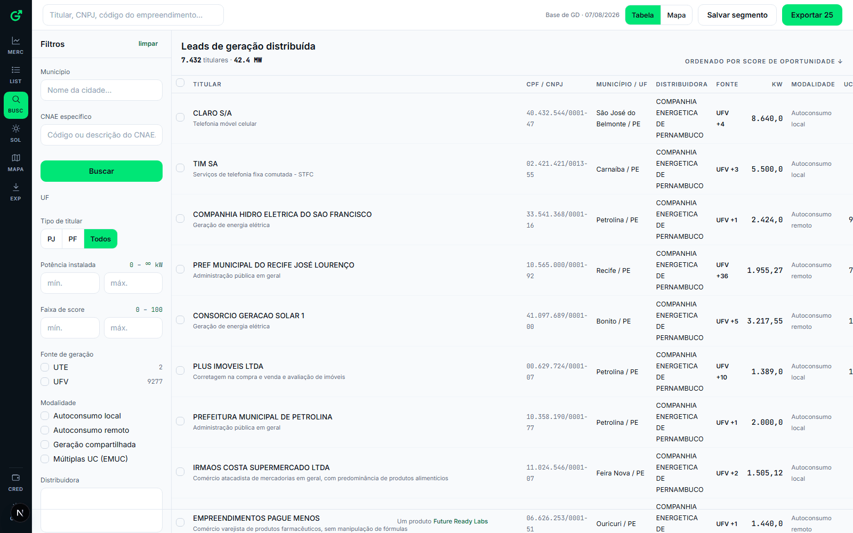853x533 pixels.
Task: Sort by the KW column header
Action: point(777,84)
